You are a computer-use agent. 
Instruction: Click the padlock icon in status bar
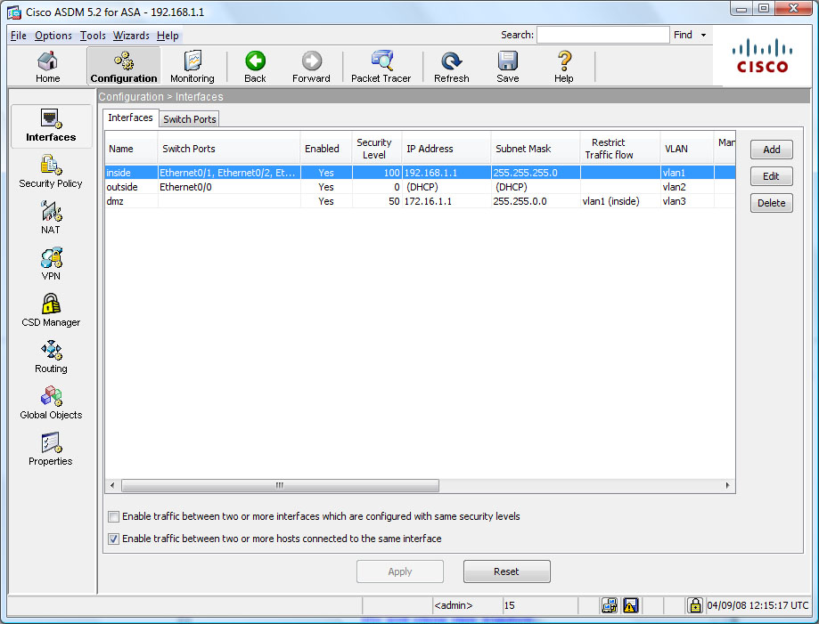[x=695, y=605]
